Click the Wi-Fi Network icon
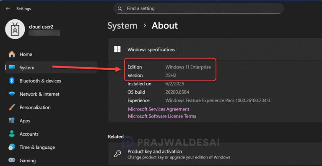322x166 pixels. pyautogui.click(x=12, y=94)
